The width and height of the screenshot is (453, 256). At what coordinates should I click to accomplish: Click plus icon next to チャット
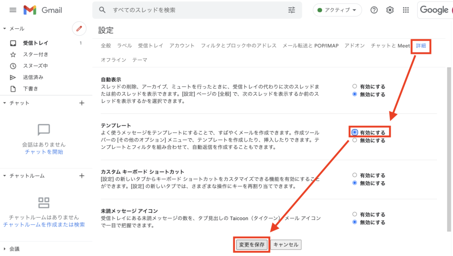pyautogui.click(x=81, y=103)
